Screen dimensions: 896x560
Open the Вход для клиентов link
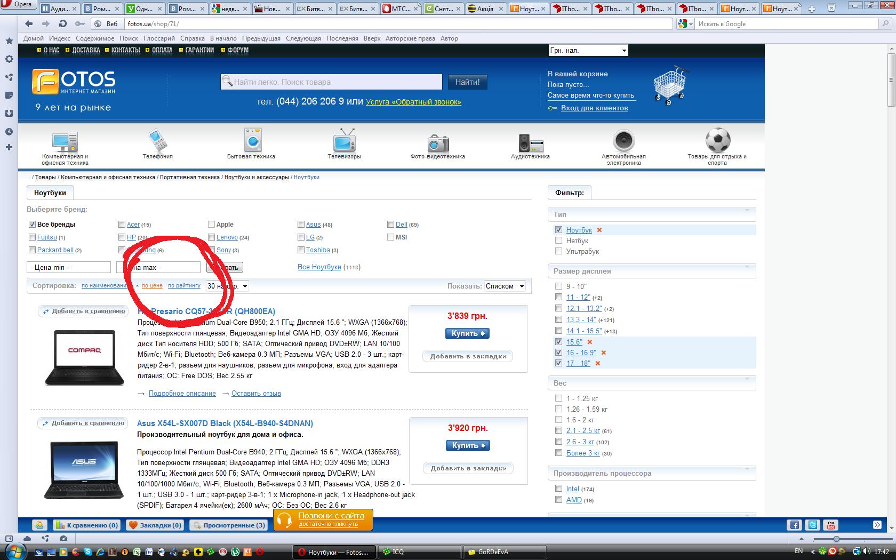[x=594, y=108]
